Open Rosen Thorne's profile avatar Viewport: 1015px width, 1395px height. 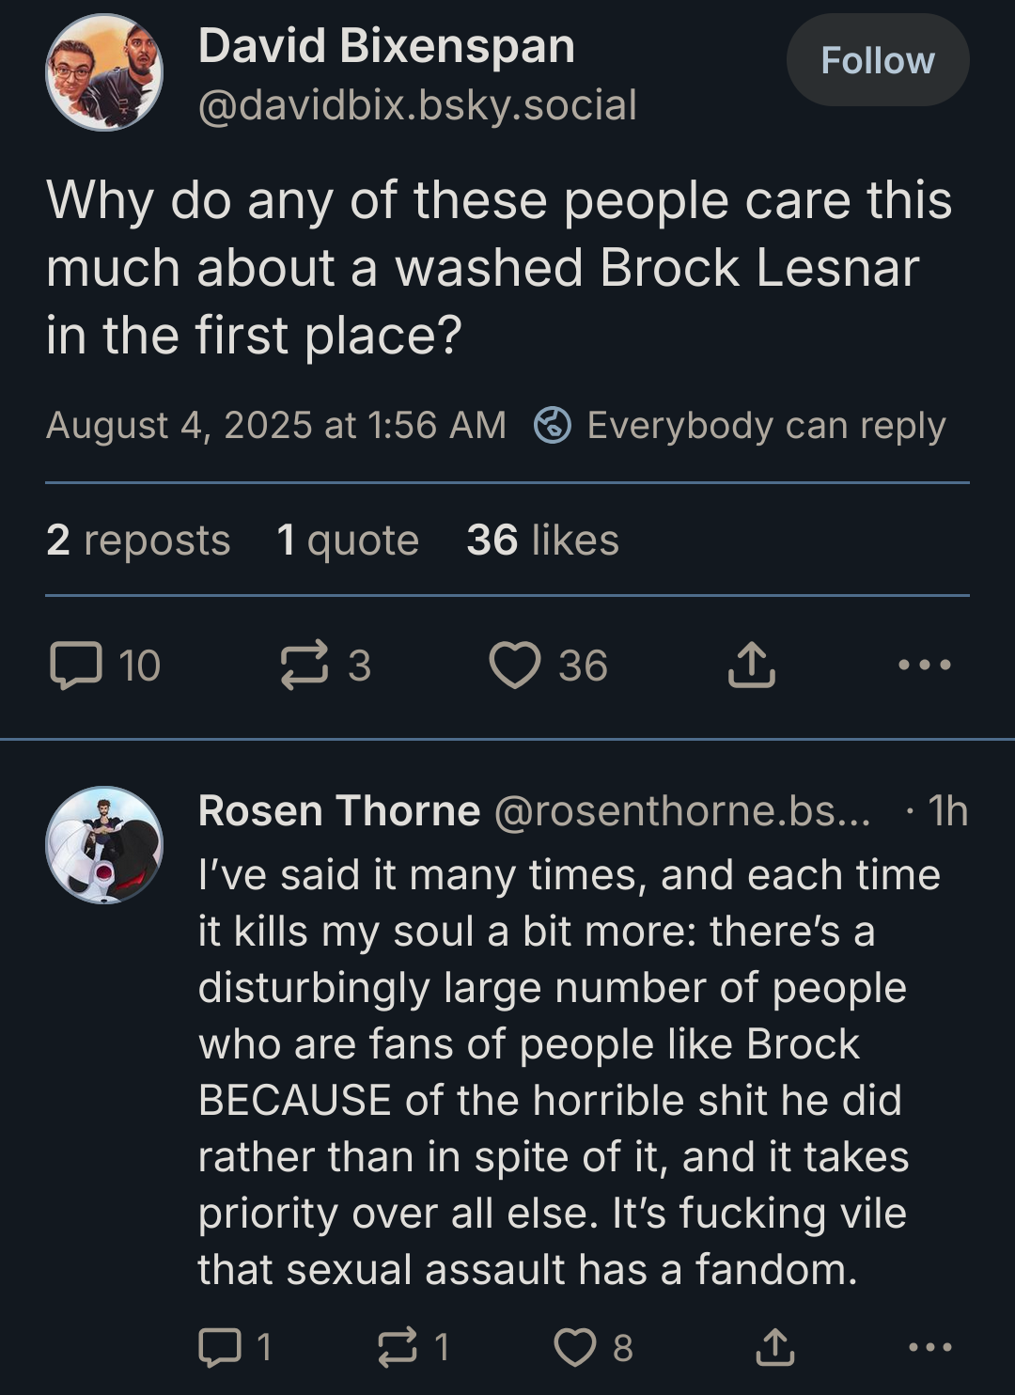pyautogui.click(x=104, y=845)
